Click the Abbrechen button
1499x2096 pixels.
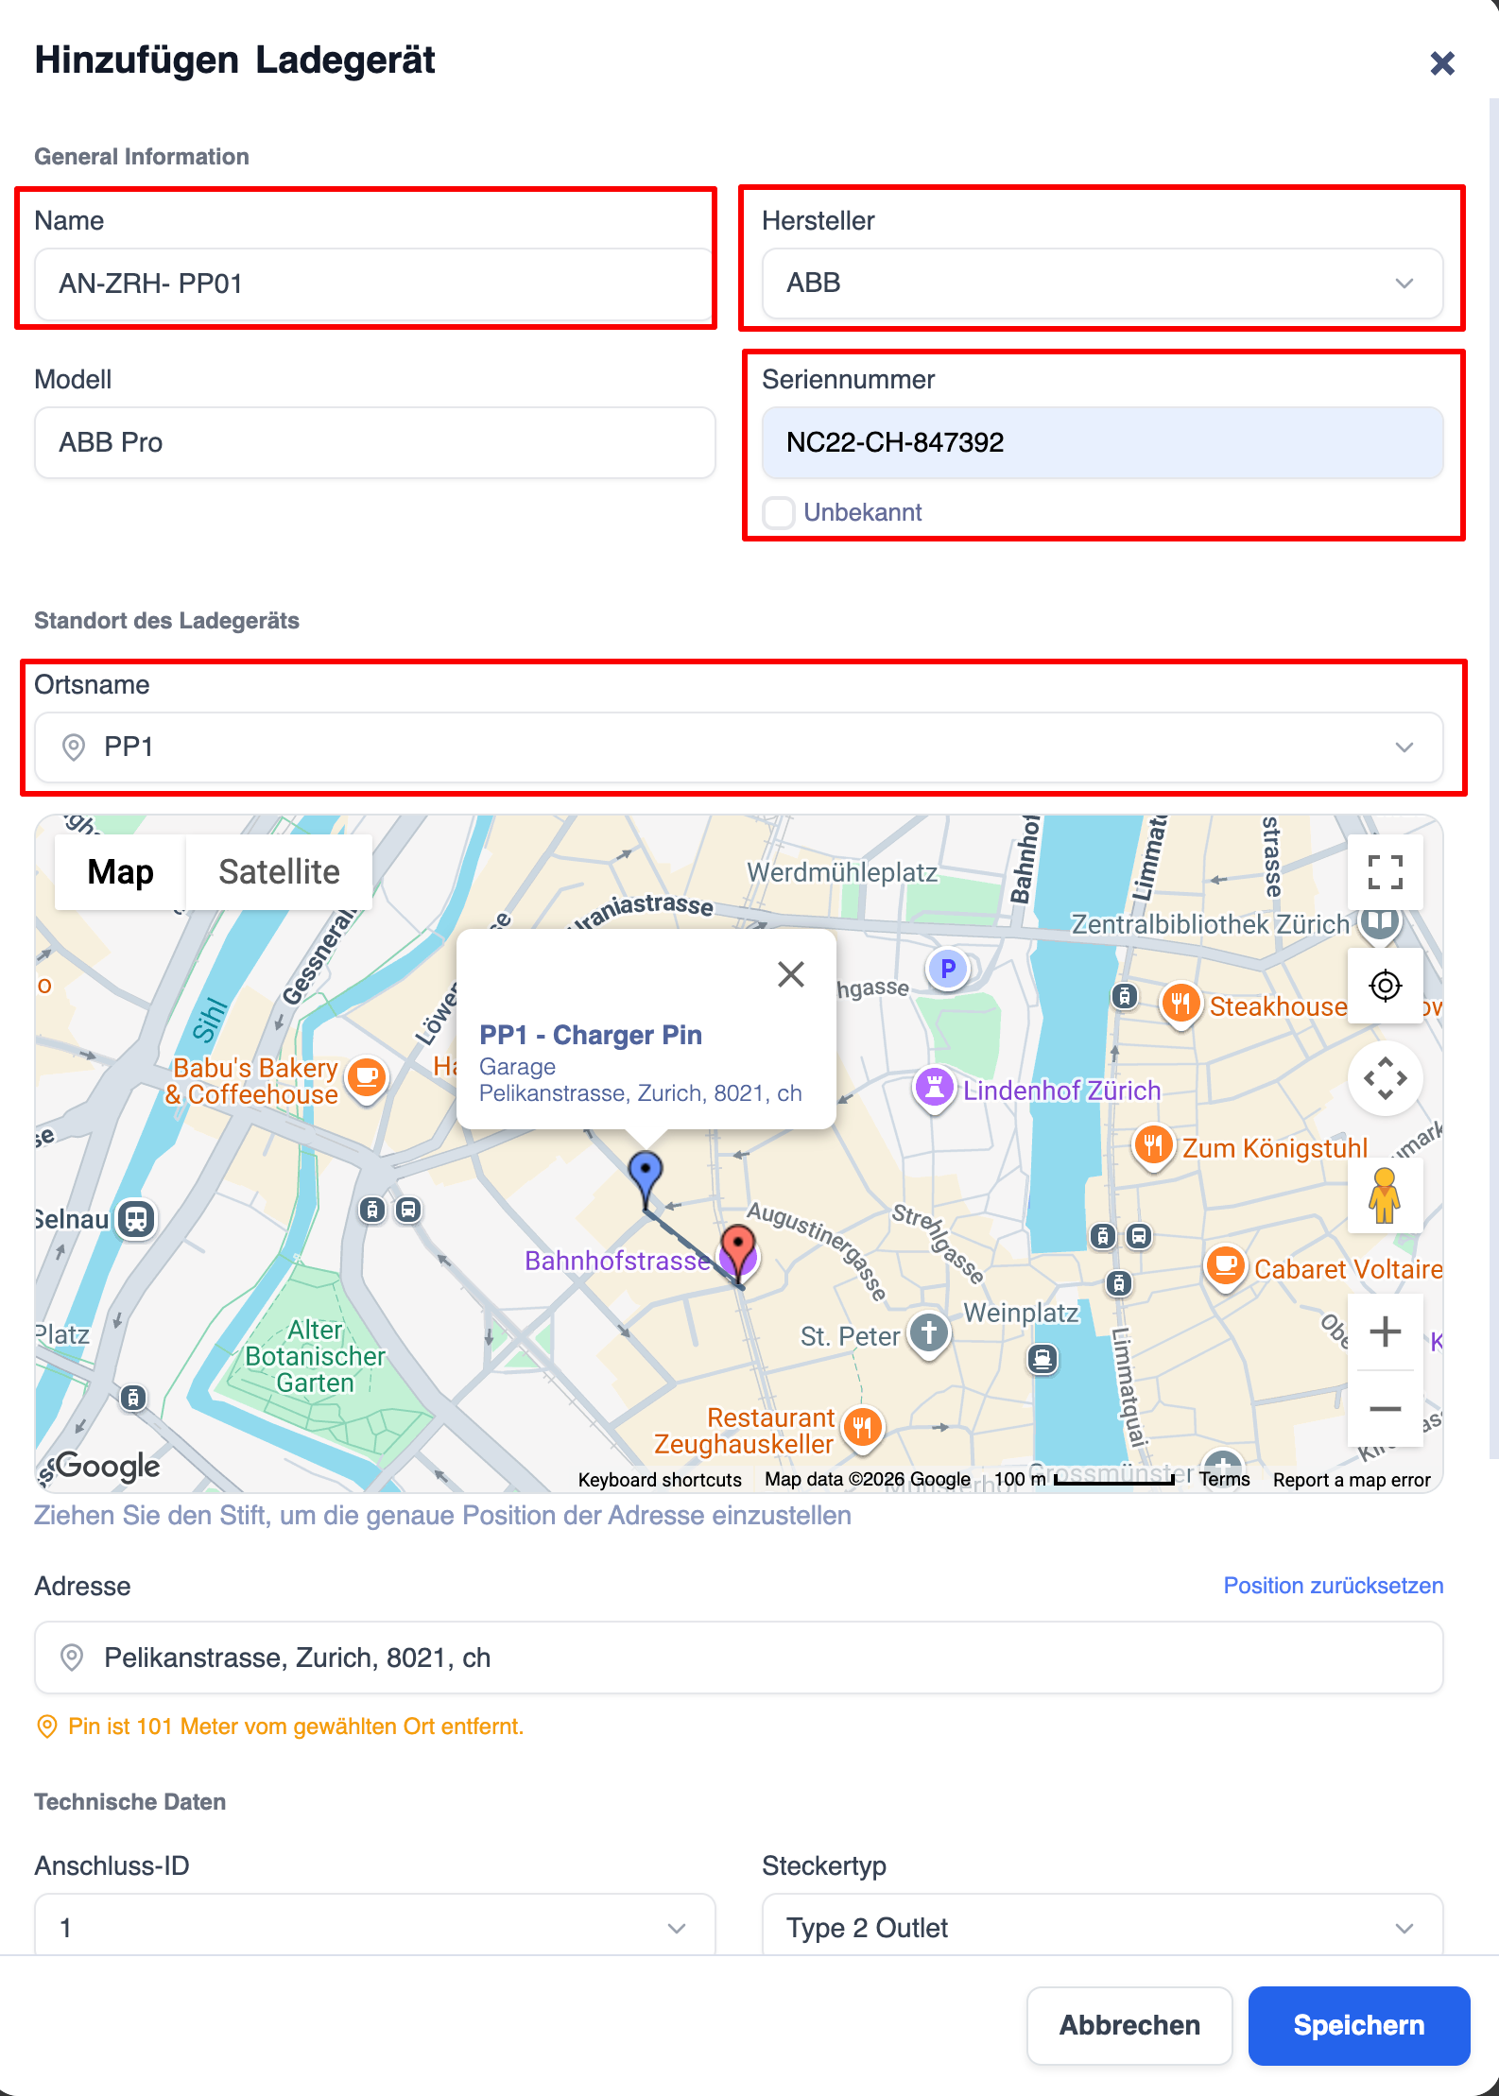pos(1129,2025)
